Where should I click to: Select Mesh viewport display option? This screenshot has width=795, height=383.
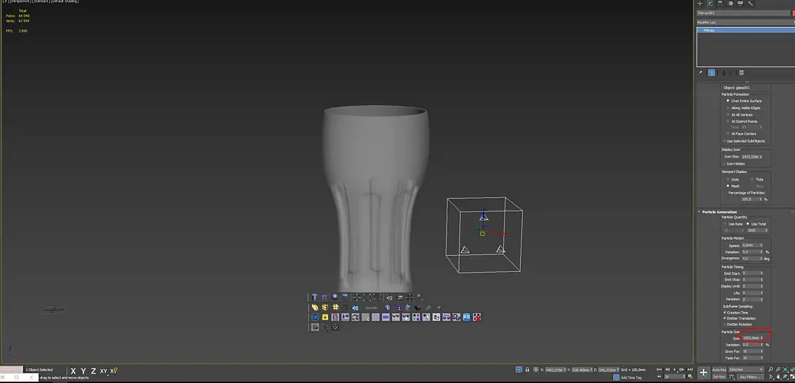tap(733, 186)
